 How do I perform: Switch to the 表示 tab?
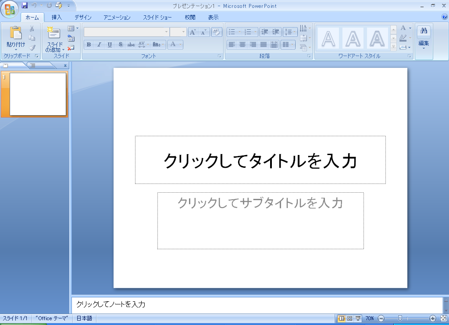[213, 18]
